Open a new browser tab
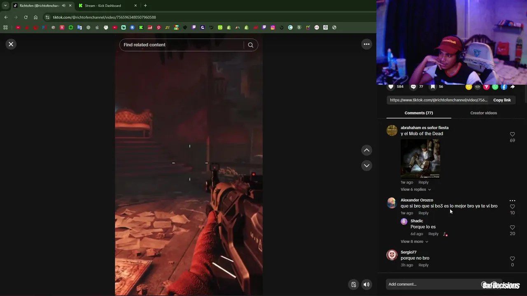The height and width of the screenshot is (296, 527). coord(145,6)
